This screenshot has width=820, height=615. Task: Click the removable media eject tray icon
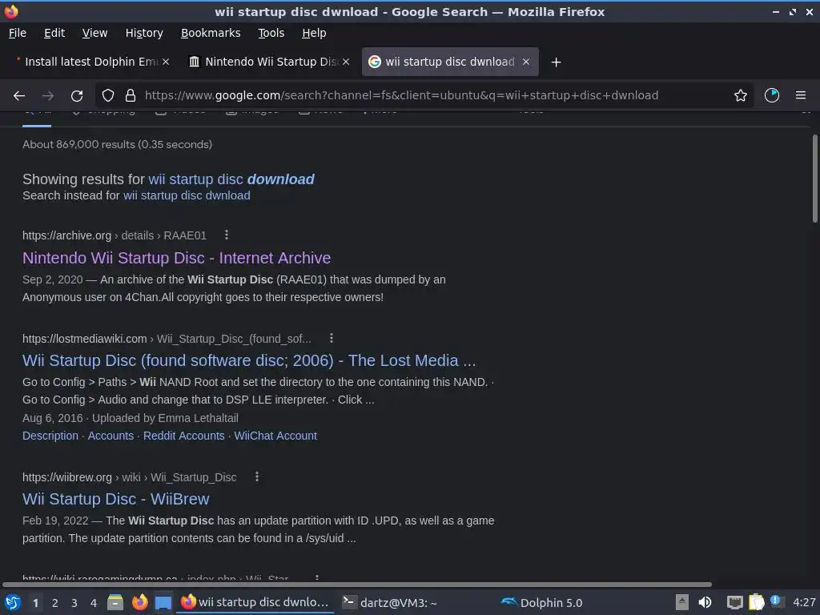coord(682,602)
